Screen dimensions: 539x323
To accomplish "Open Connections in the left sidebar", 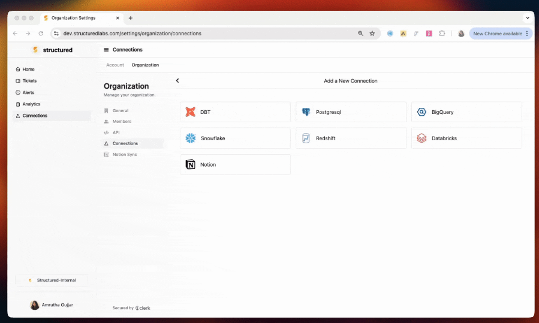I will click(52, 116).
